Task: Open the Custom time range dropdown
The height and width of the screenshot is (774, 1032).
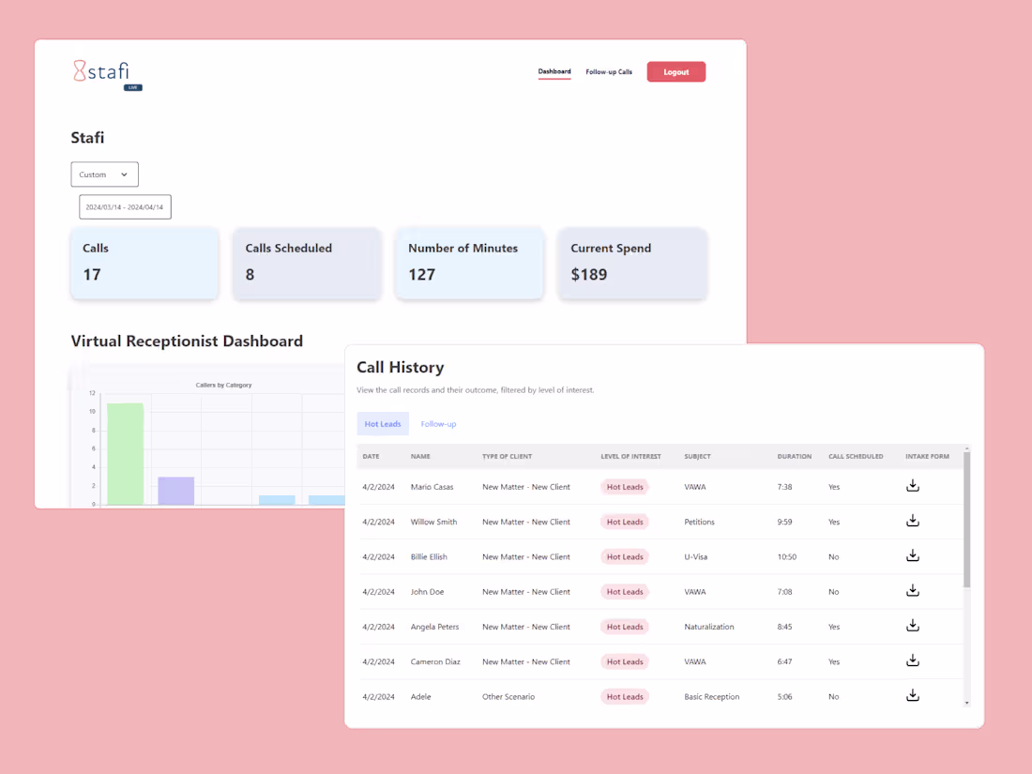Action: point(104,174)
